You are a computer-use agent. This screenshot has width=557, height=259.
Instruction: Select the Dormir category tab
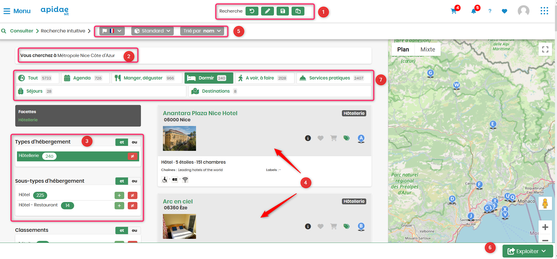(209, 78)
